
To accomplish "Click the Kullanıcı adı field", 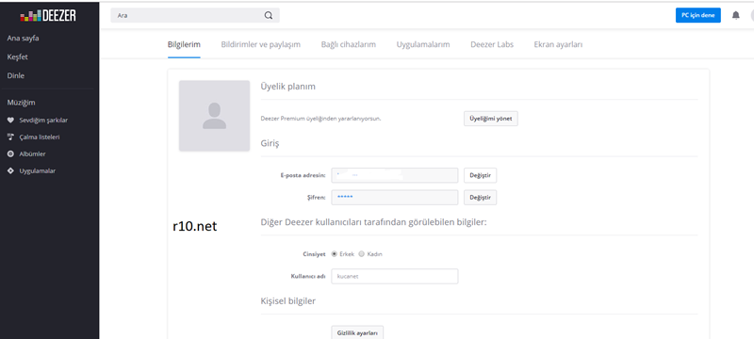I will tap(394, 276).
